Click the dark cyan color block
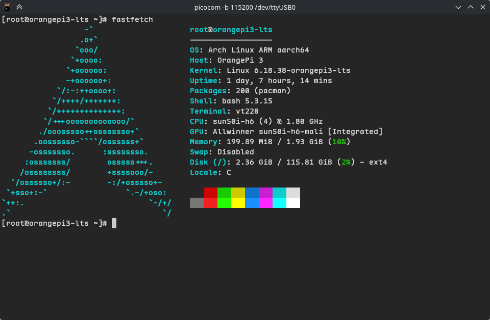The height and width of the screenshot is (320, 490). click(x=279, y=193)
